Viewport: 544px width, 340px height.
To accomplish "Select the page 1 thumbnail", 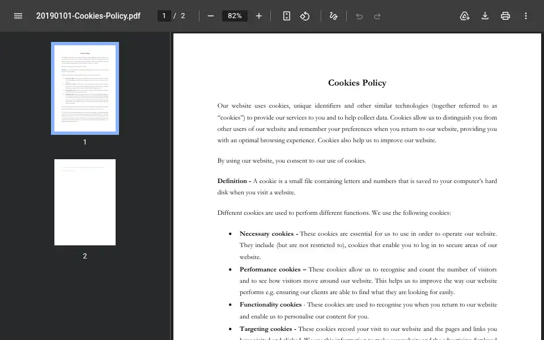I will [85, 88].
